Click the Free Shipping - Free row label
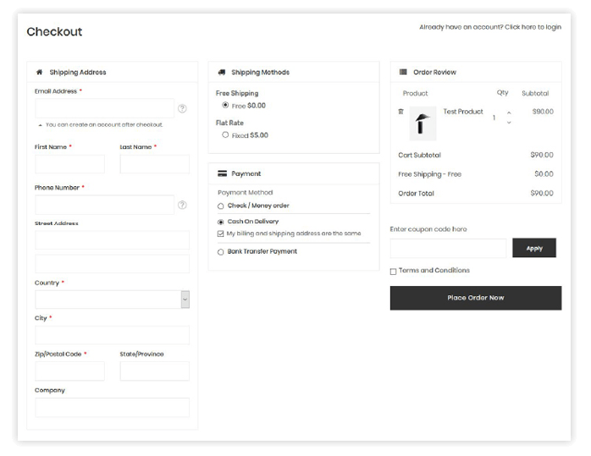591x456 pixels. click(x=429, y=174)
